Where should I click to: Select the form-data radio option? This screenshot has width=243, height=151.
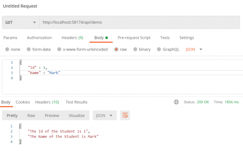coord(29,49)
